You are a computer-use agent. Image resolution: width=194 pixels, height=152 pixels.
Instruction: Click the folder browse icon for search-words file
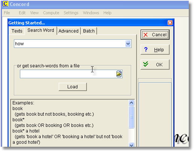point(119,74)
